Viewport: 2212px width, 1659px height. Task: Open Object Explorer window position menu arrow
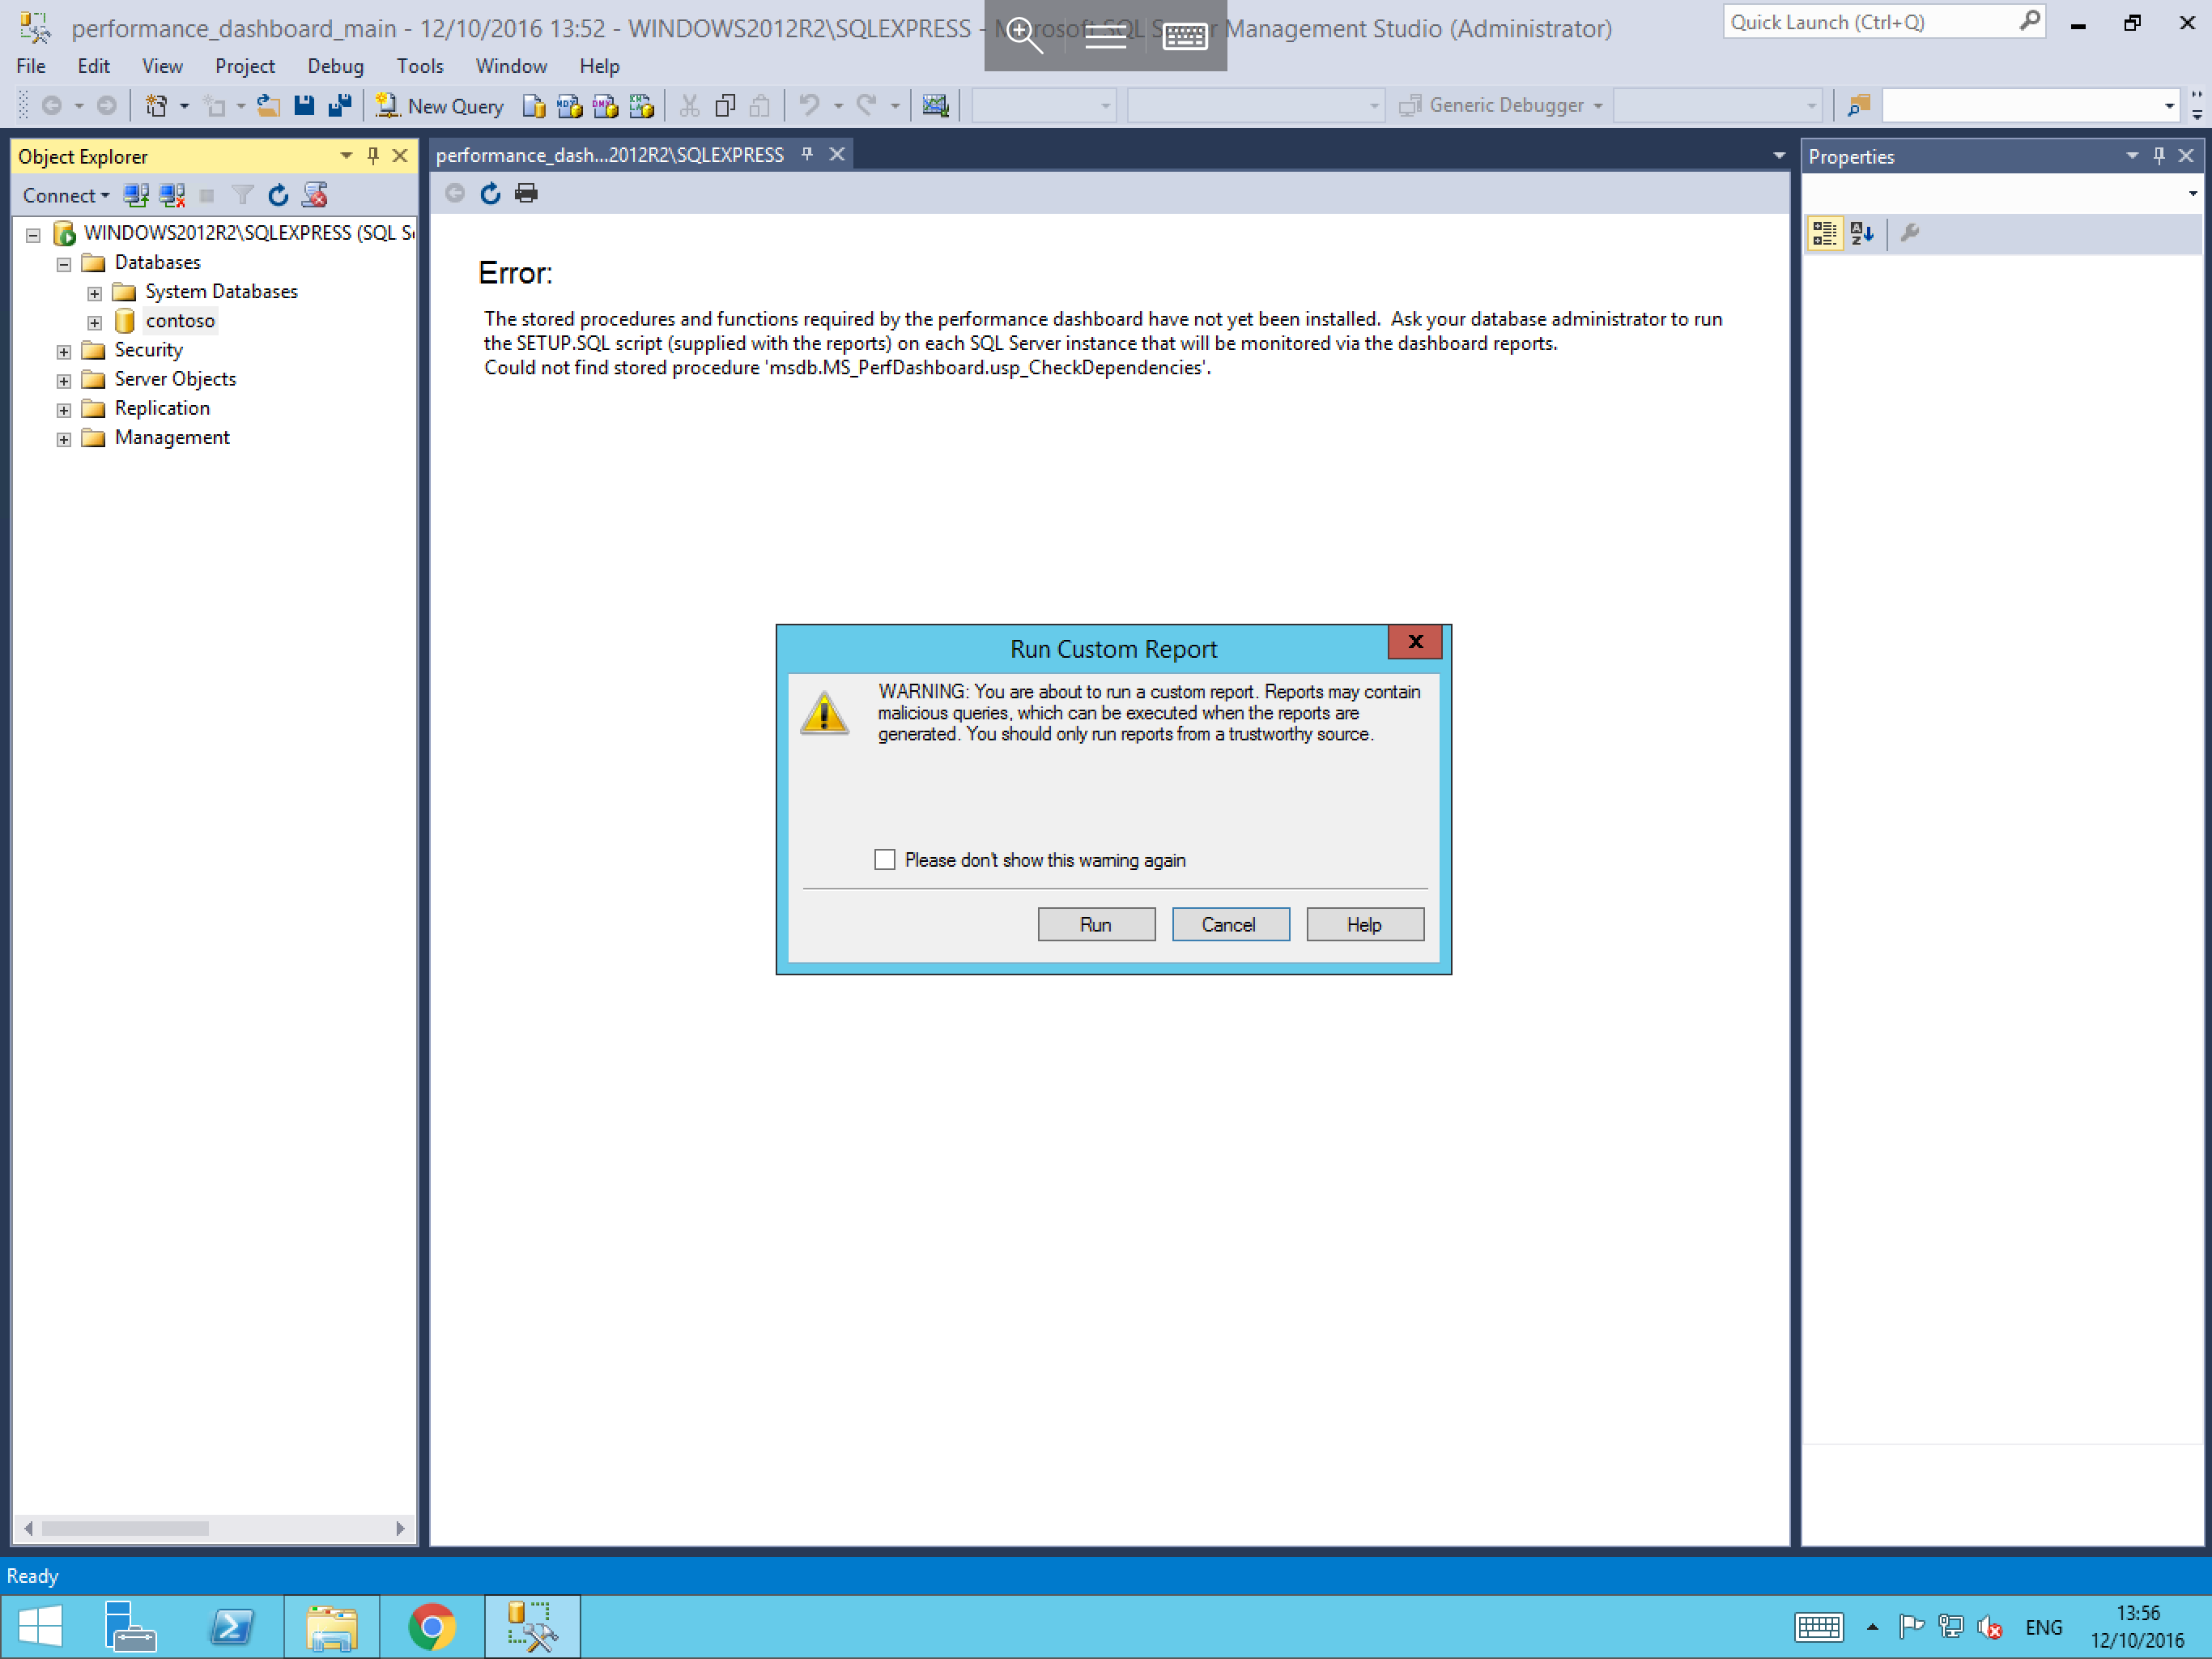click(x=346, y=155)
